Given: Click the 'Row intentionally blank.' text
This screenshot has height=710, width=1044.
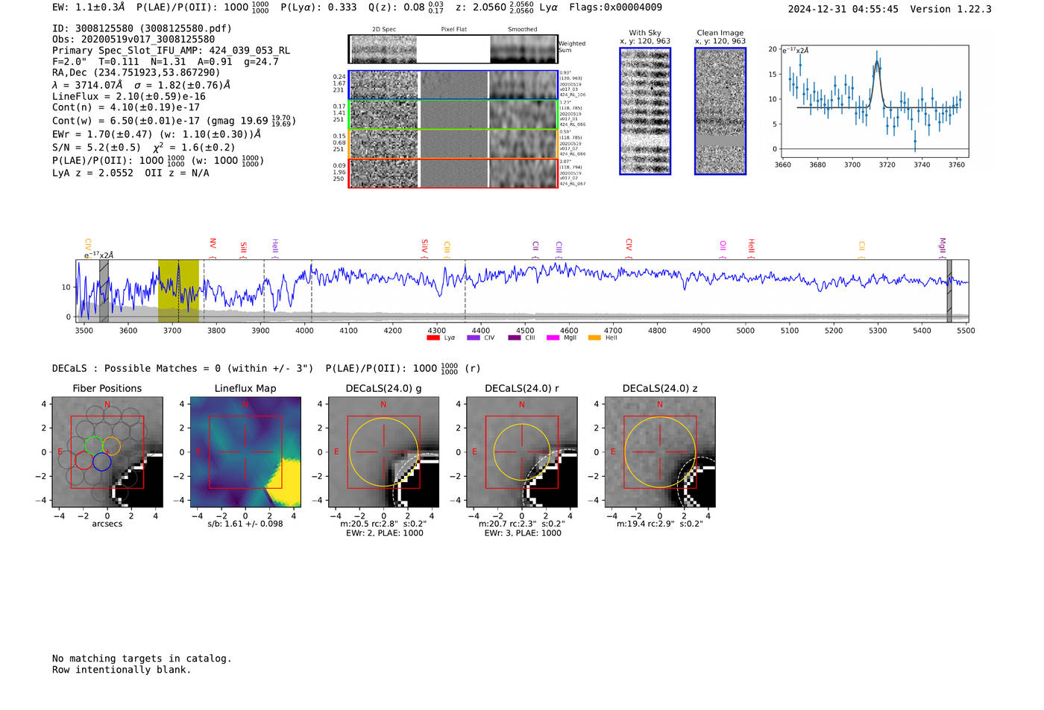Looking at the screenshot, I should coord(122,670).
